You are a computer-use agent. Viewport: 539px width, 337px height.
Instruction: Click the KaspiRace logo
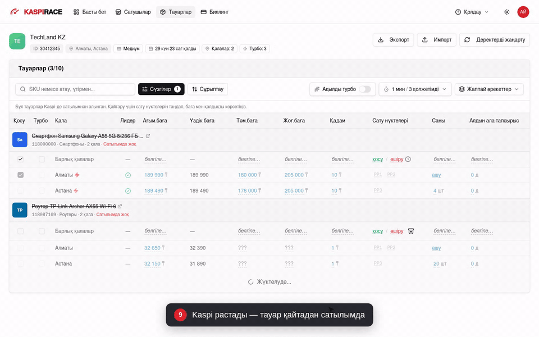click(36, 12)
